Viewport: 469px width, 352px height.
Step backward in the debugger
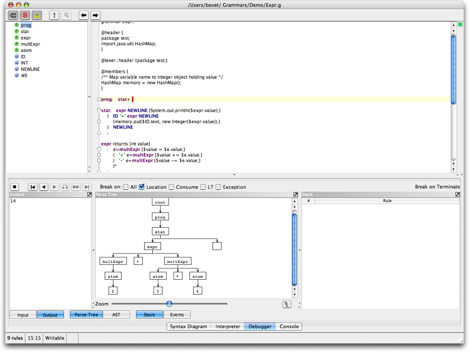point(44,187)
